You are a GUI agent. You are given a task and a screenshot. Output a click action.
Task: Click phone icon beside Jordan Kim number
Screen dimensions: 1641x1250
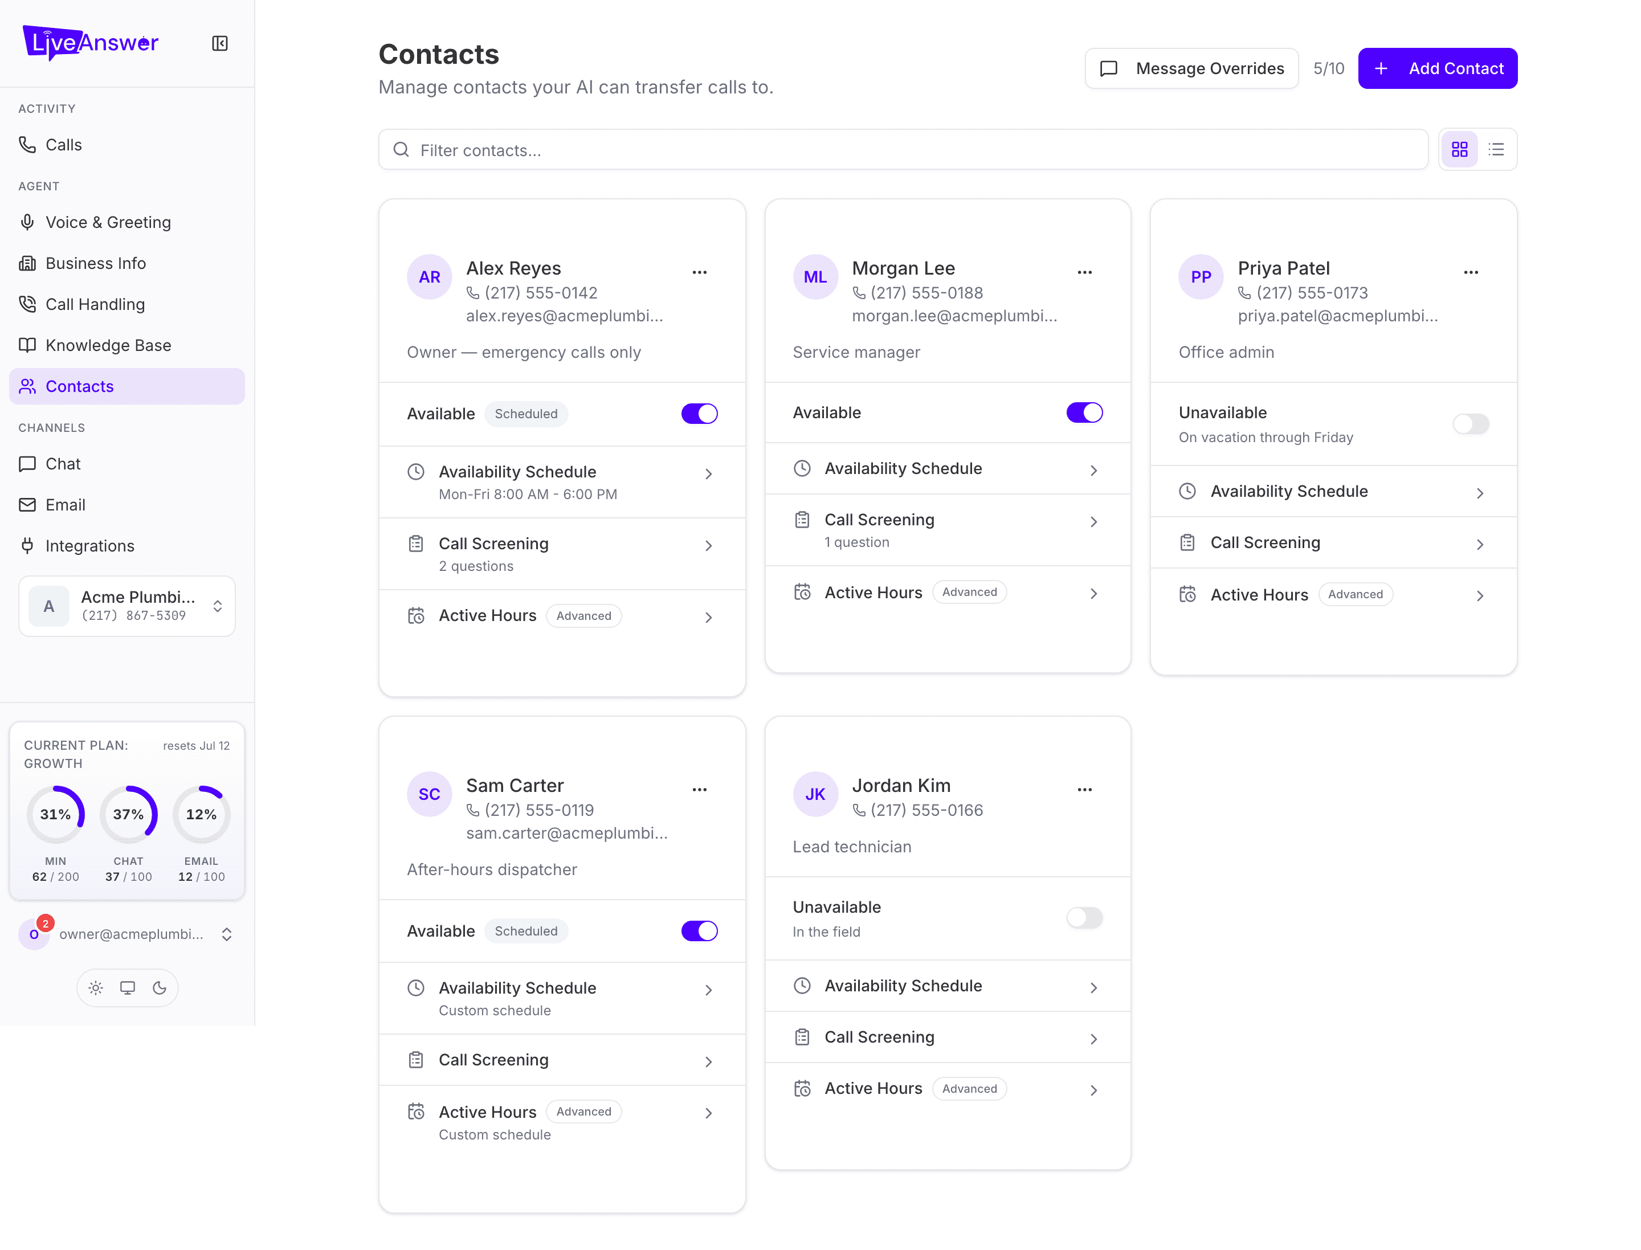(859, 810)
